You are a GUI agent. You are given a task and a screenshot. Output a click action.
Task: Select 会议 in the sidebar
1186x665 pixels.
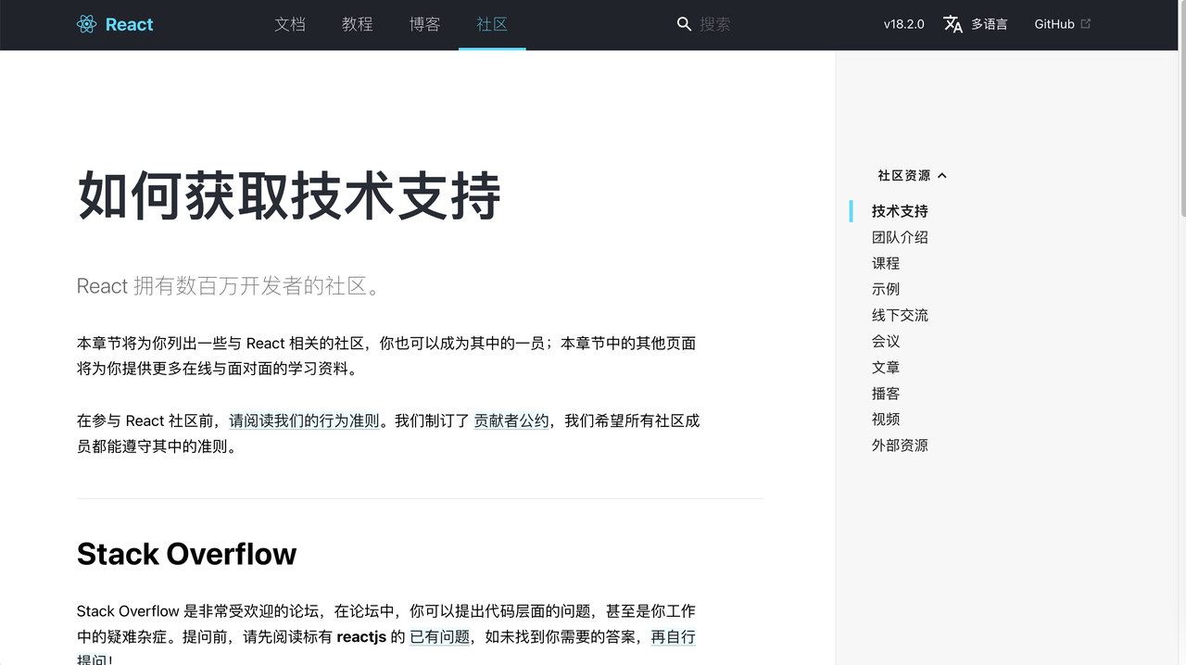[x=886, y=341]
